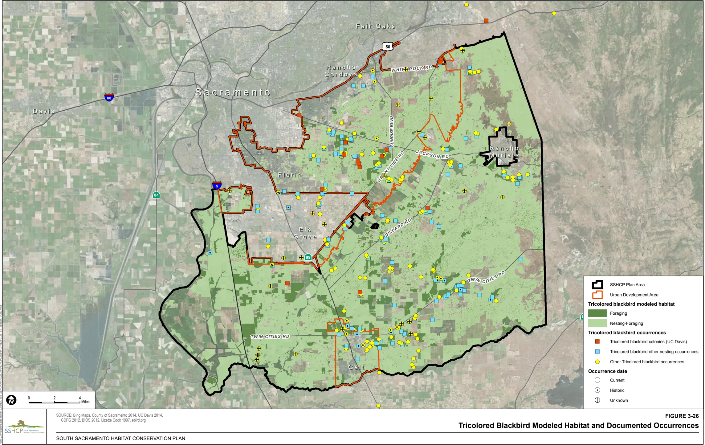Viewport: 705px width, 445px height.
Task: Click the Current occurrence date legend circle
Action: click(597, 380)
